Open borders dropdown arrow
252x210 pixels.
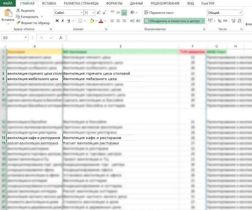[x=85, y=21]
